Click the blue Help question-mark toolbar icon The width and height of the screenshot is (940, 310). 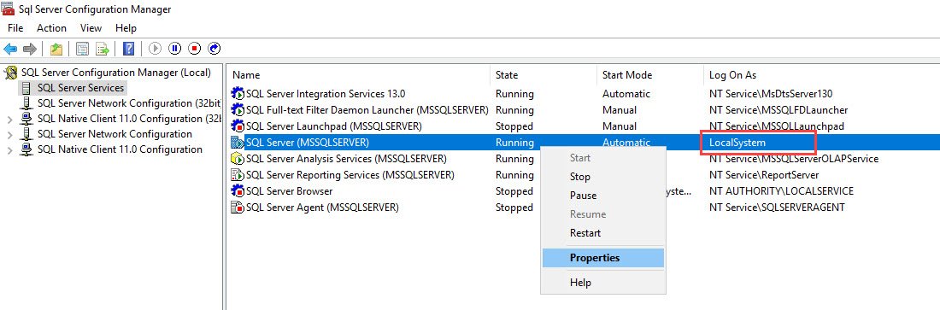point(128,49)
